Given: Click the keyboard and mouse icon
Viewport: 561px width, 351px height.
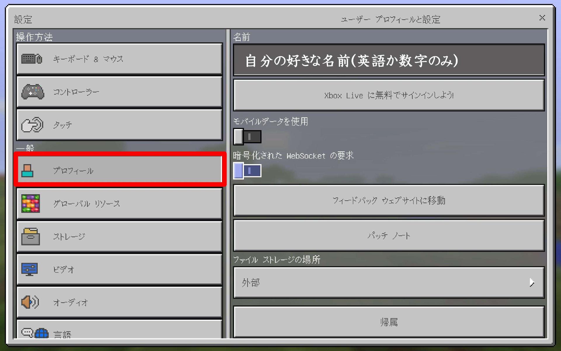Looking at the screenshot, I should tap(32, 59).
